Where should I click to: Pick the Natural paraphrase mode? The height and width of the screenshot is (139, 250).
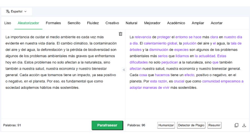coord(131,23)
